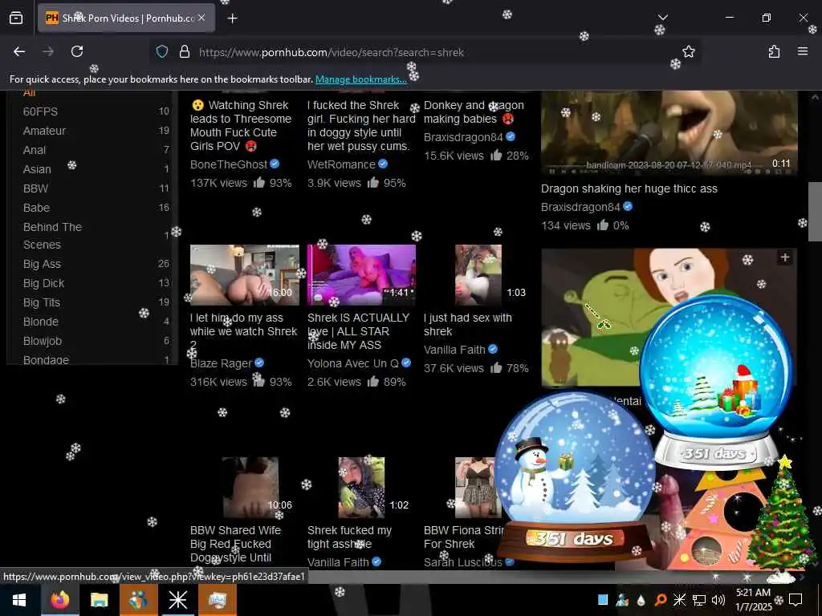Bookmark this page with the star
This screenshot has height=616, width=822.
tap(688, 51)
